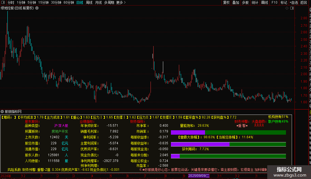Click the panel layout icon at top-left
The width and height of the screenshot is (311, 179).
(x=3, y=2)
